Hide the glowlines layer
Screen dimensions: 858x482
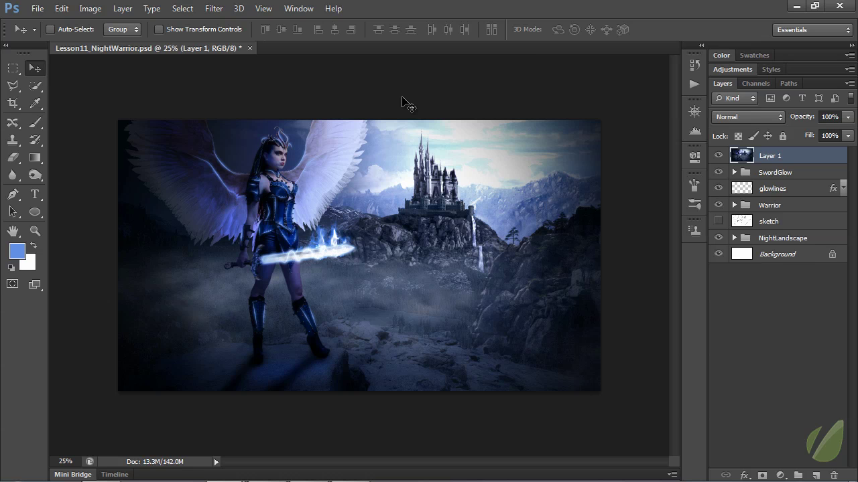pos(719,188)
